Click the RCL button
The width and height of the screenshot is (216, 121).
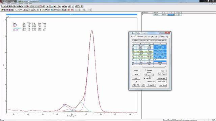138,85
